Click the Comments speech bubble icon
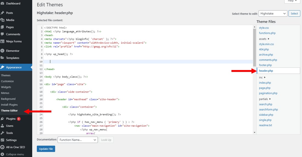The width and height of the screenshot is (302, 157). coord(2,34)
